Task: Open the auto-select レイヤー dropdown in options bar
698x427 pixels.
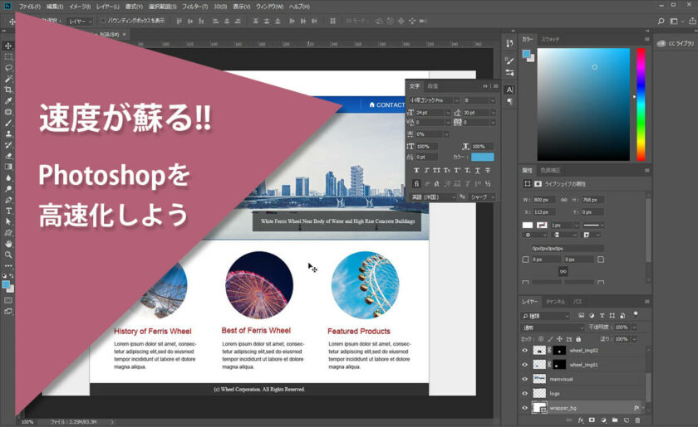Action: (x=80, y=22)
